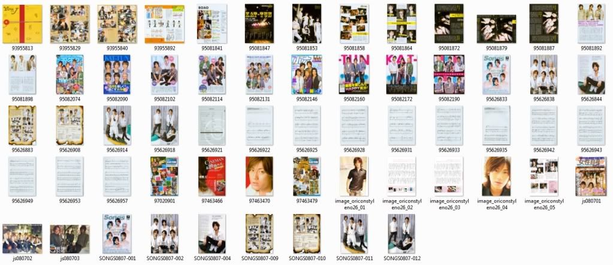Select the thumbnail SONGS0807-004
The width and height of the screenshot is (613, 265).
[x=212, y=234]
